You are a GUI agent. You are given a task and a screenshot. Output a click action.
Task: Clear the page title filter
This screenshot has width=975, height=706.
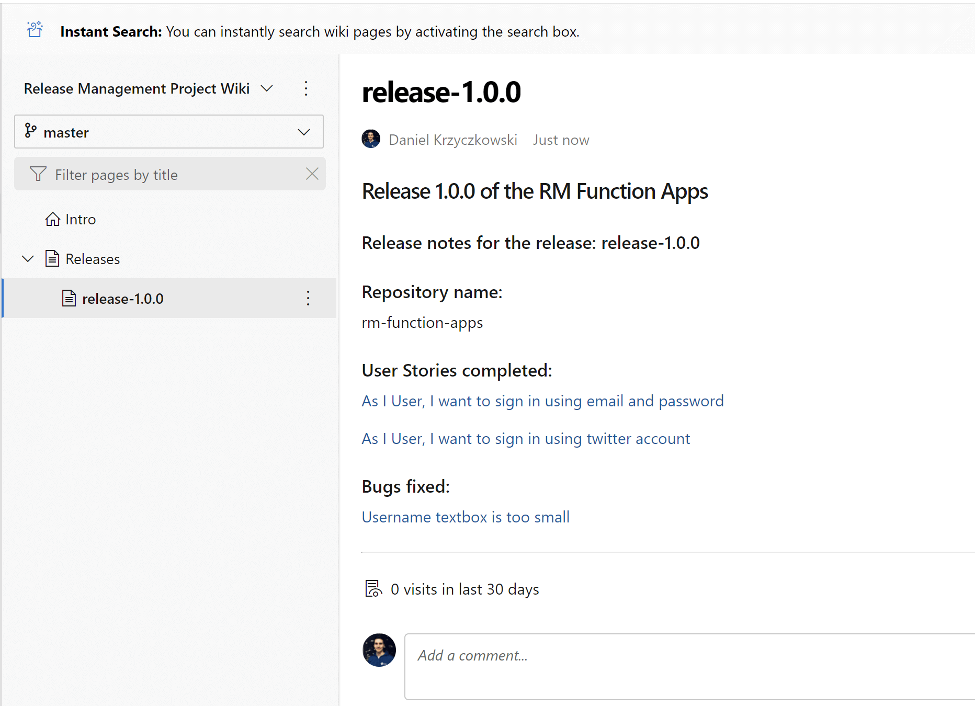click(x=312, y=174)
